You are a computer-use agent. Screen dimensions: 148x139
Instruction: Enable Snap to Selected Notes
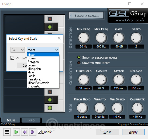[79, 57]
